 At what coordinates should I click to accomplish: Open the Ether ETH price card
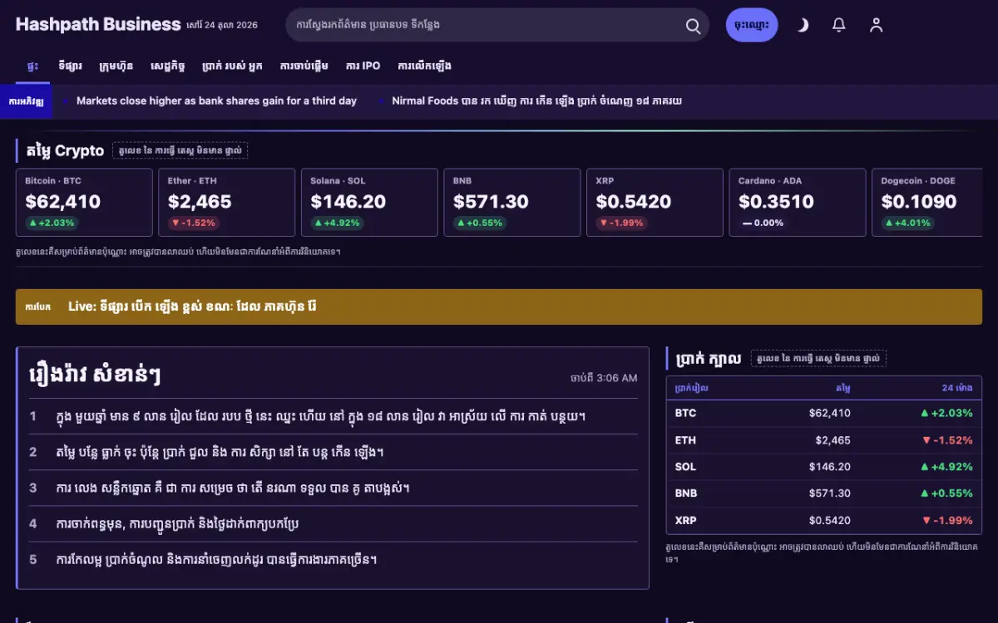pos(227,203)
